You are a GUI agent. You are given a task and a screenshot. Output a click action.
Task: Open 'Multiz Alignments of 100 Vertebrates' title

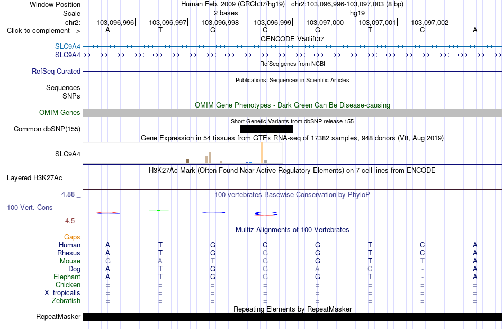pos(292,230)
